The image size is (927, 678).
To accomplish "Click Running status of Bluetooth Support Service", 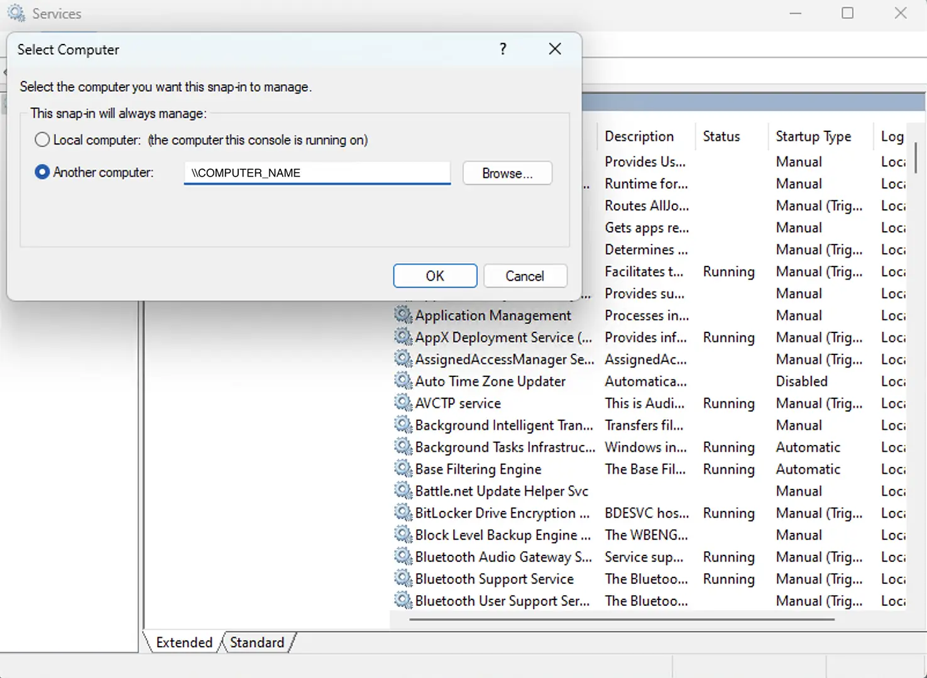I will (x=728, y=579).
